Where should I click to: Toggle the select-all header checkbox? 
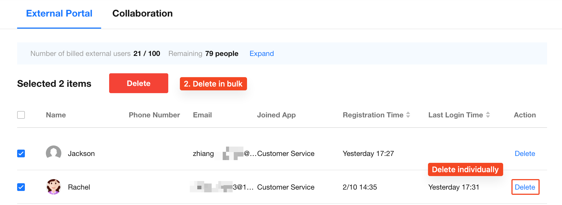coord(21,115)
